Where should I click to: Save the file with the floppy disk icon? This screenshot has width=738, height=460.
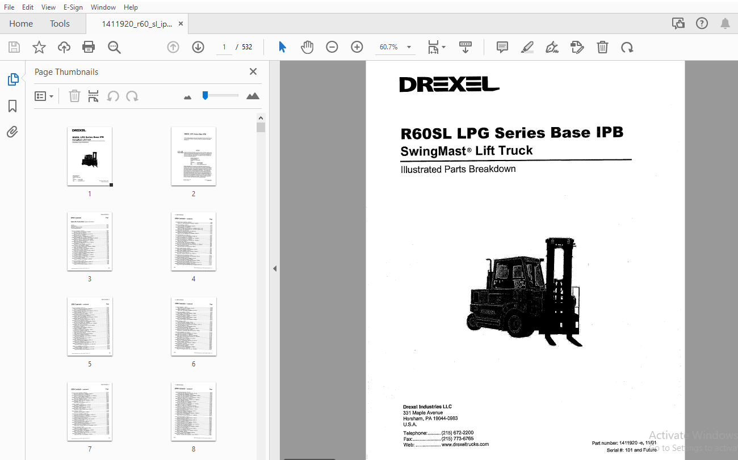[x=14, y=47]
